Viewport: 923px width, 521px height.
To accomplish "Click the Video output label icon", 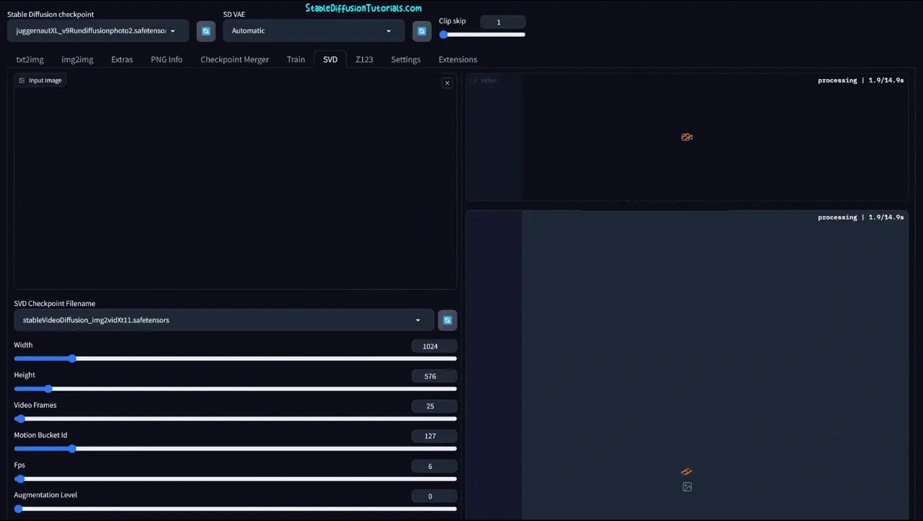I will pos(474,80).
